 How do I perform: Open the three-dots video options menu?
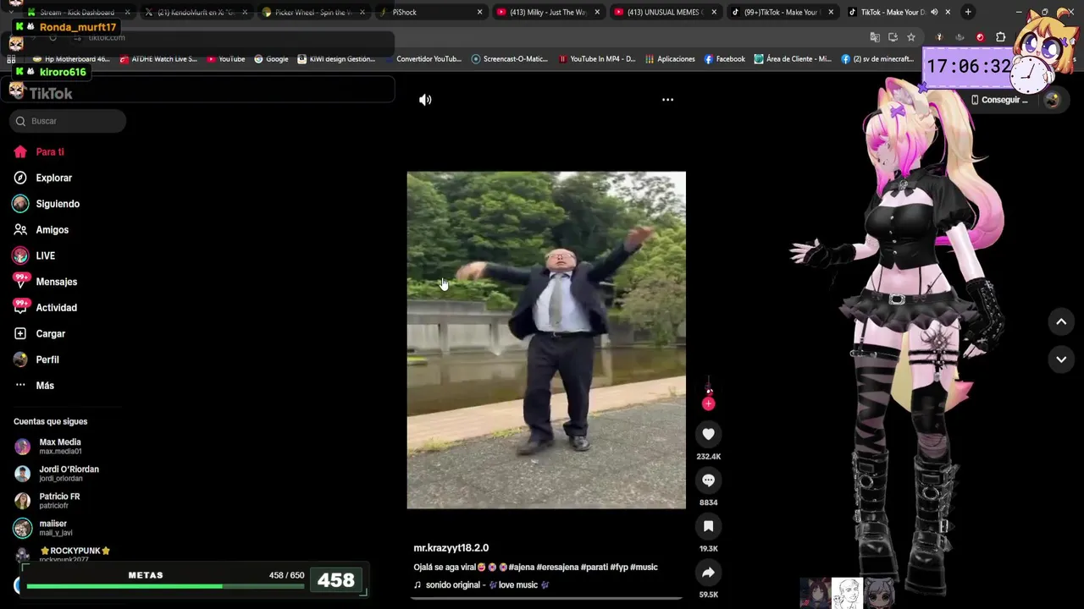[x=667, y=100]
